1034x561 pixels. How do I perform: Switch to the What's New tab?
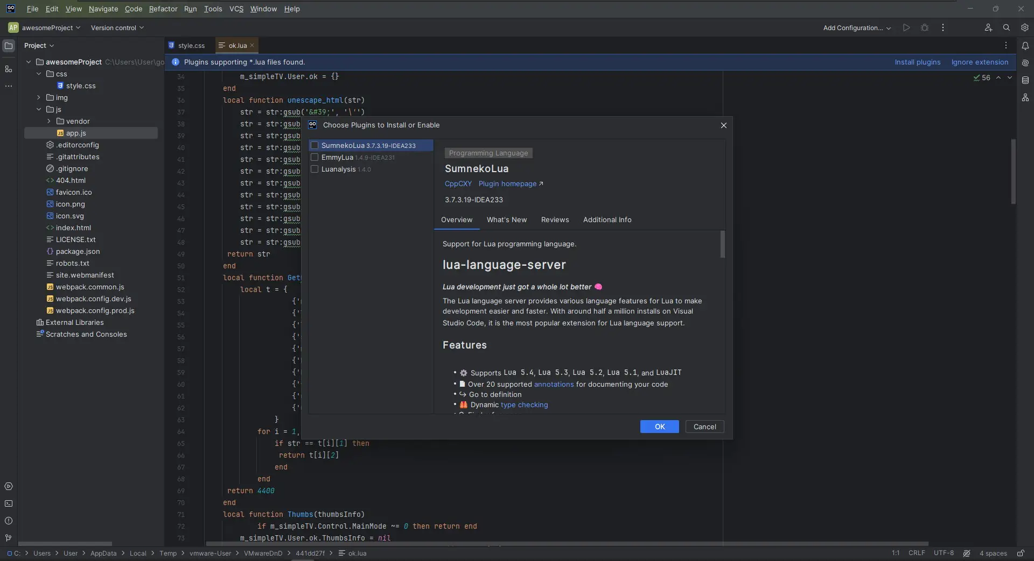click(507, 219)
